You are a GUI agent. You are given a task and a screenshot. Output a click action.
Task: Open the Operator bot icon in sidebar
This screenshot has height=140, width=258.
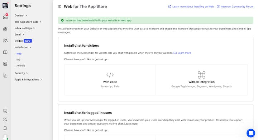click(5, 64)
